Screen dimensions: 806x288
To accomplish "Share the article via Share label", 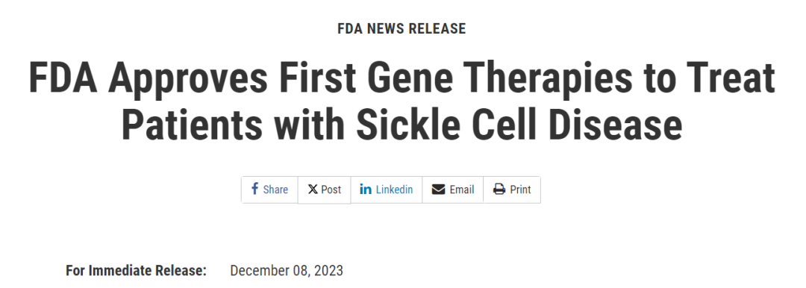I will (275, 190).
